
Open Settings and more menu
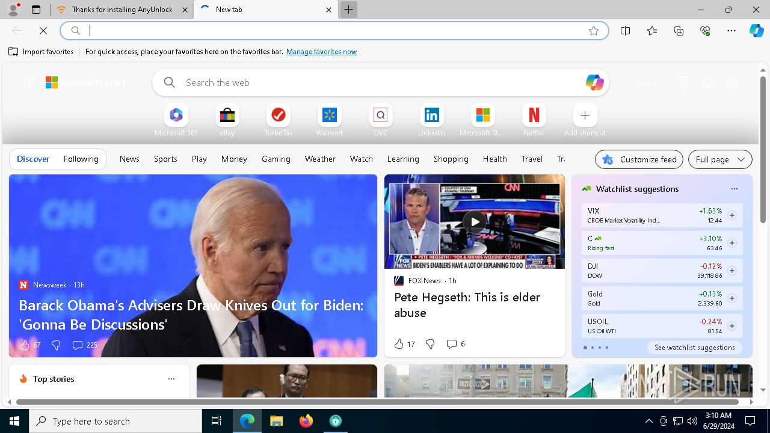[731, 31]
